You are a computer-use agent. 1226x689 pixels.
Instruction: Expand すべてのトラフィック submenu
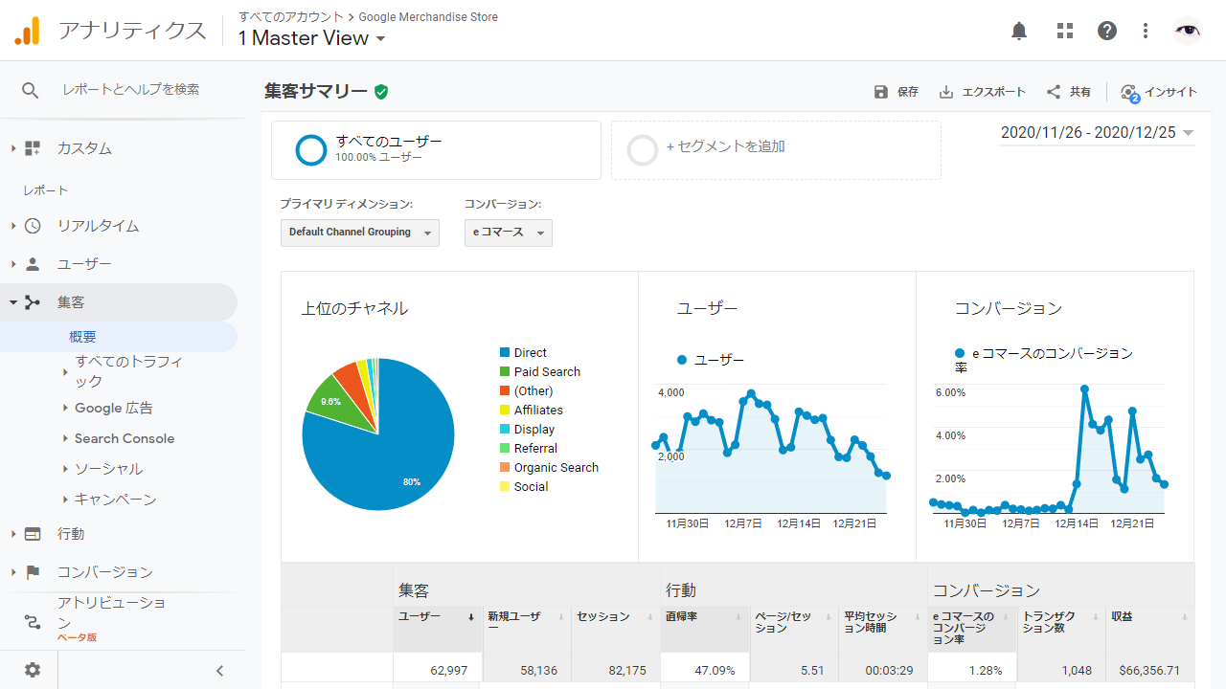pos(65,371)
